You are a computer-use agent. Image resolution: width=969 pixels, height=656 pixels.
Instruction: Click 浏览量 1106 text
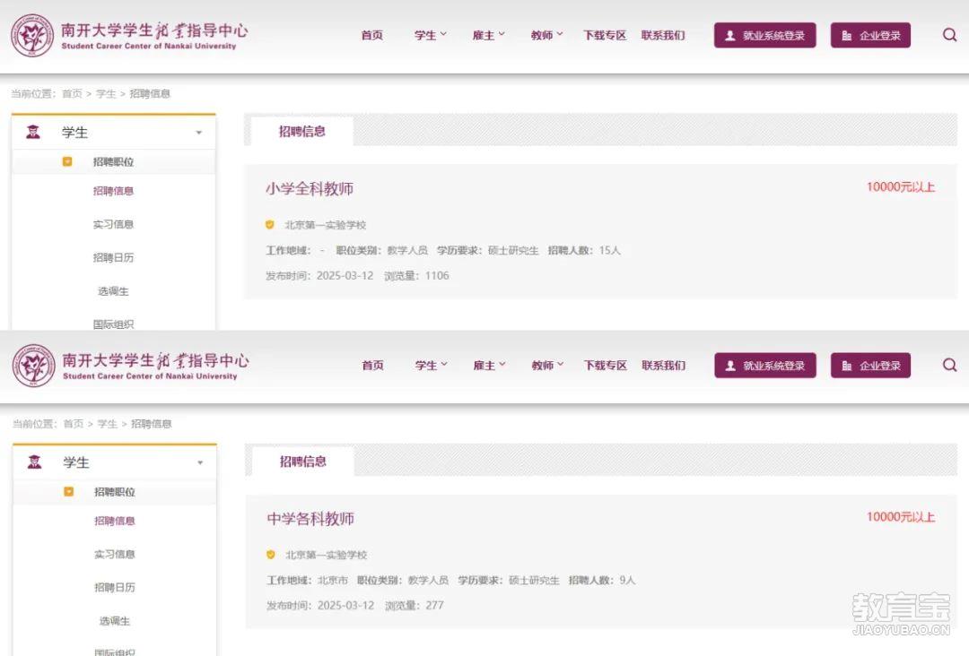[x=416, y=276]
